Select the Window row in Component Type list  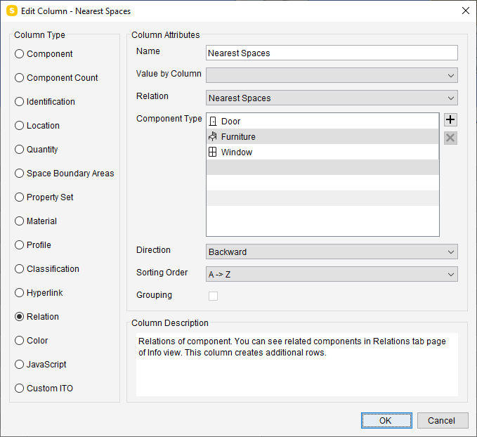coord(322,152)
